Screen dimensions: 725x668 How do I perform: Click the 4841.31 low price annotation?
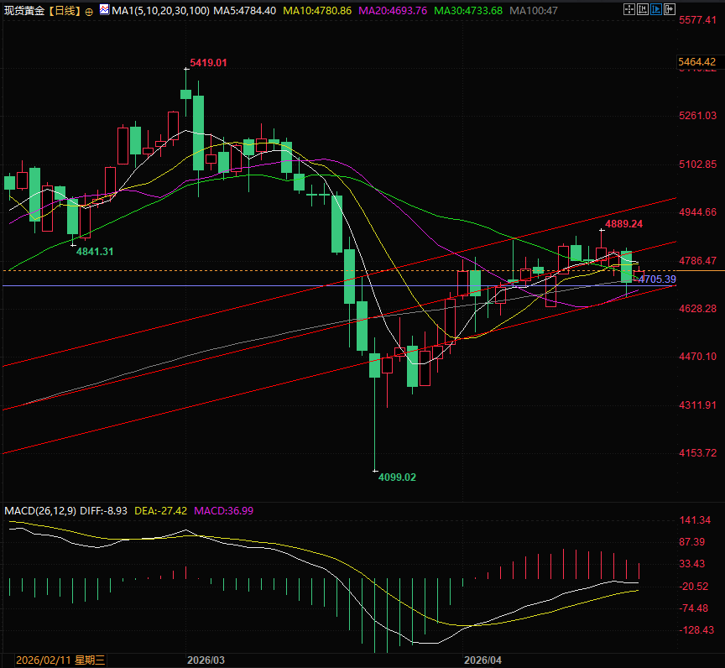pos(95,252)
